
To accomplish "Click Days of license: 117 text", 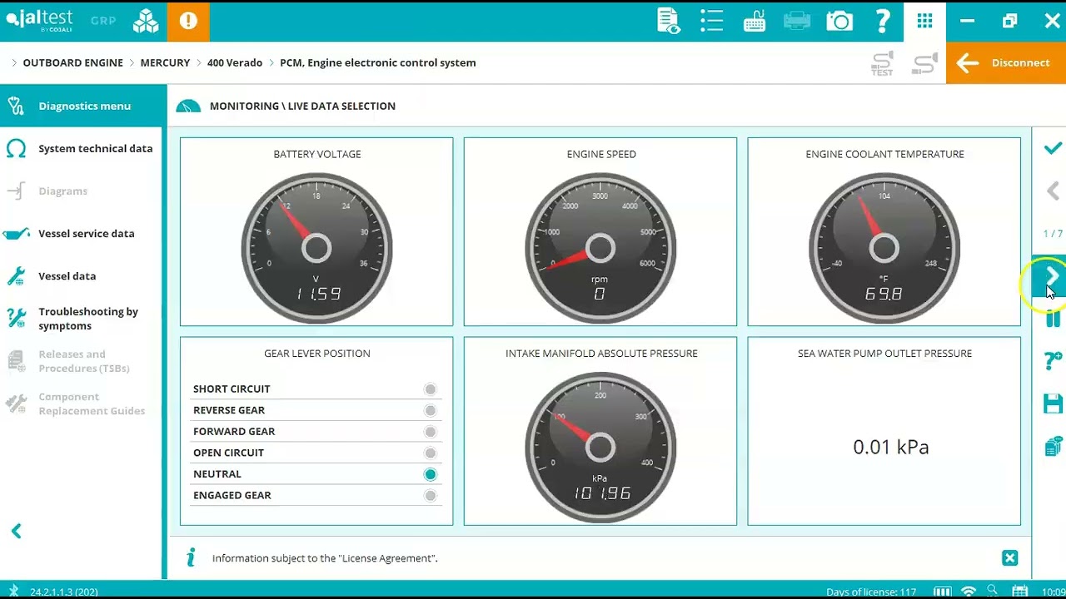I will coord(871,592).
